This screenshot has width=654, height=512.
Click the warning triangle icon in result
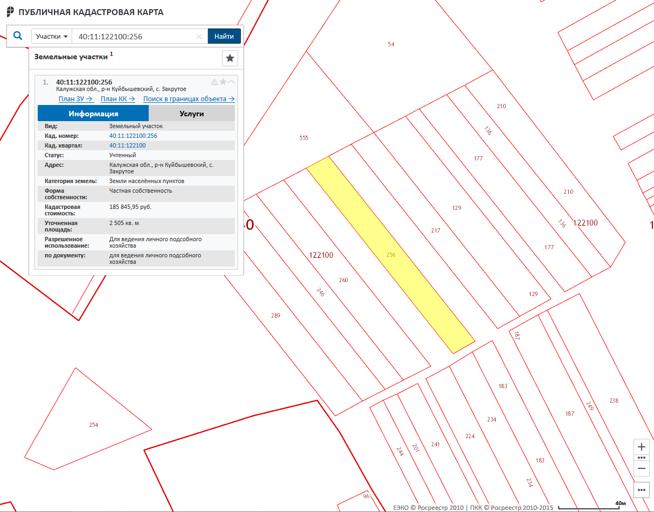(x=214, y=82)
